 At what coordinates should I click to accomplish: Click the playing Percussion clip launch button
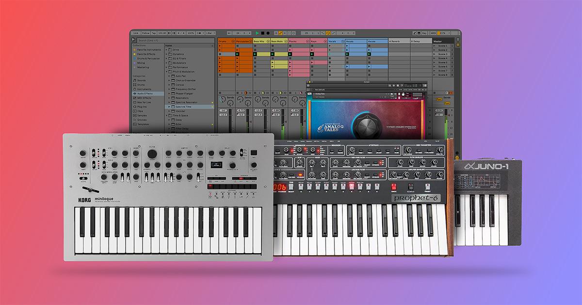237,54
